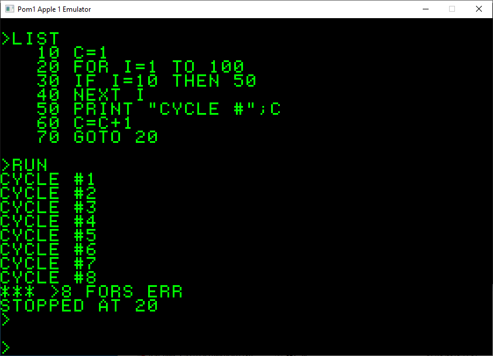Viewport: 493px width, 356px height.
Task: Click program line '70 GOTO 20'
Action: (x=97, y=137)
